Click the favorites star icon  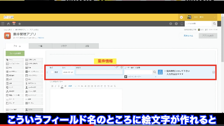pyautogui.click(x=20, y=24)
